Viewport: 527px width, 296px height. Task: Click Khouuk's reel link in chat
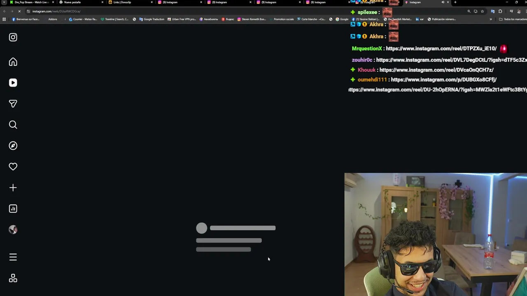pyautogui.click(x=436, y=70)
